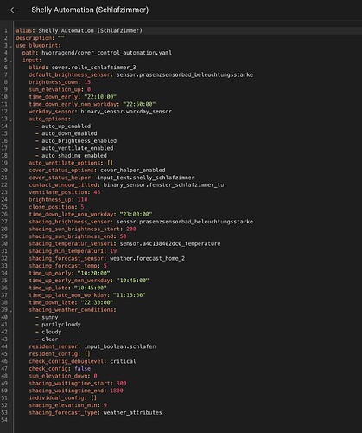The image size is (362, 433).
Task: Click the auto_down_enabled list entry
Action: [69, 133]
